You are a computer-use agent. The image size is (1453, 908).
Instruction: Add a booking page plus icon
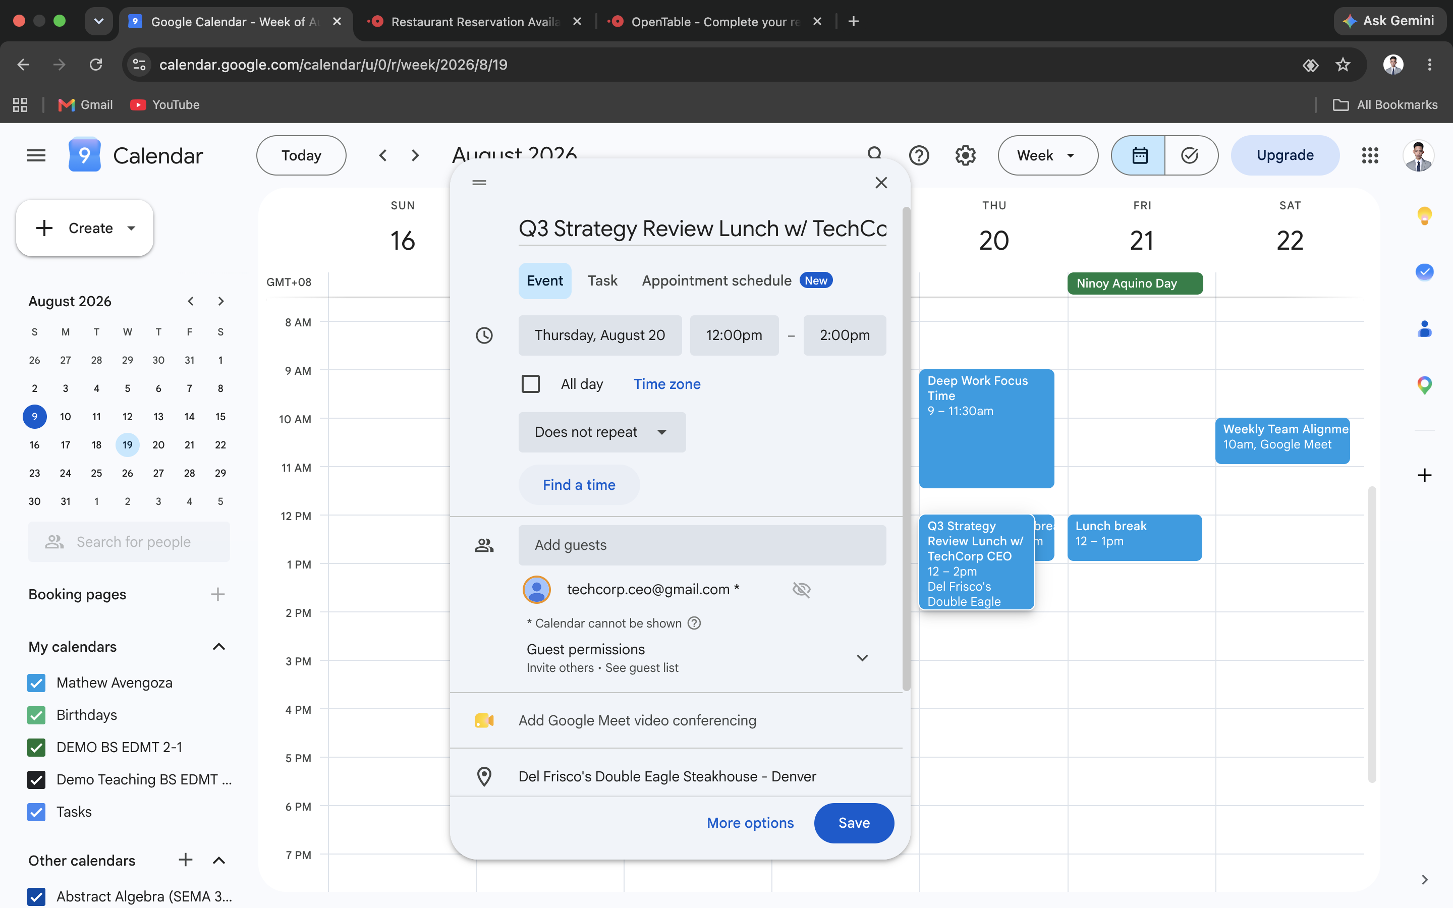pyautogui.click(x=217, y=595)
